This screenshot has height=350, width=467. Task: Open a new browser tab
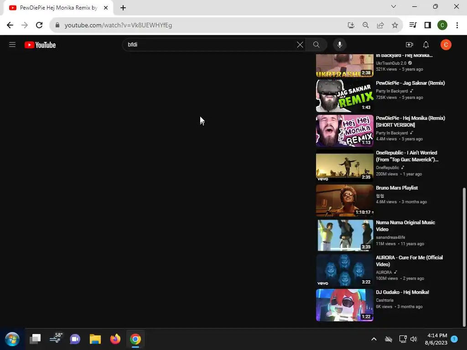(123, 8)
